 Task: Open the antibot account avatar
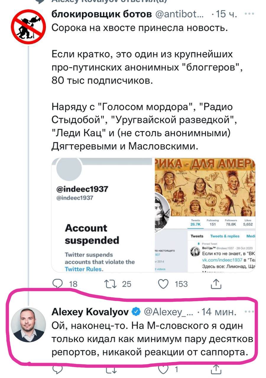point(28,27)
